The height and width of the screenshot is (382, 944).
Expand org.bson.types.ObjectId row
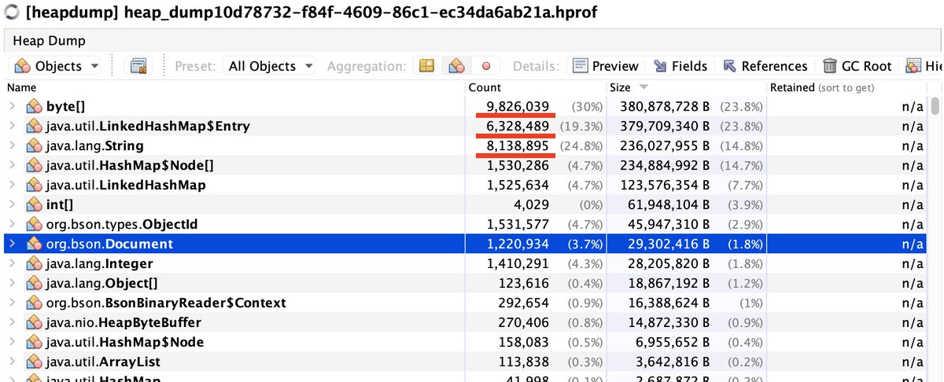tap(12, 224)
